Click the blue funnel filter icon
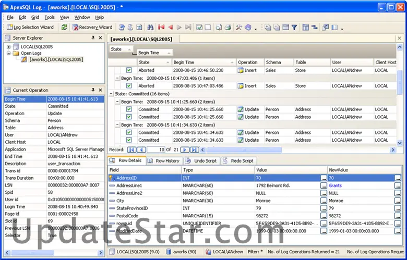Image resolution: width=407 pixels, height=260 pixels. click(x=294, y=27)
